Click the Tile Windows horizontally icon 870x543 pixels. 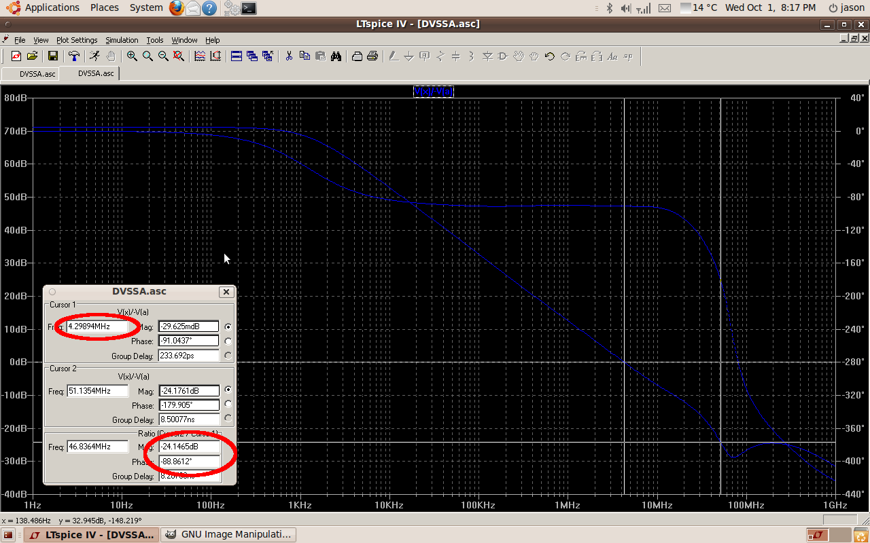[237, 56]
